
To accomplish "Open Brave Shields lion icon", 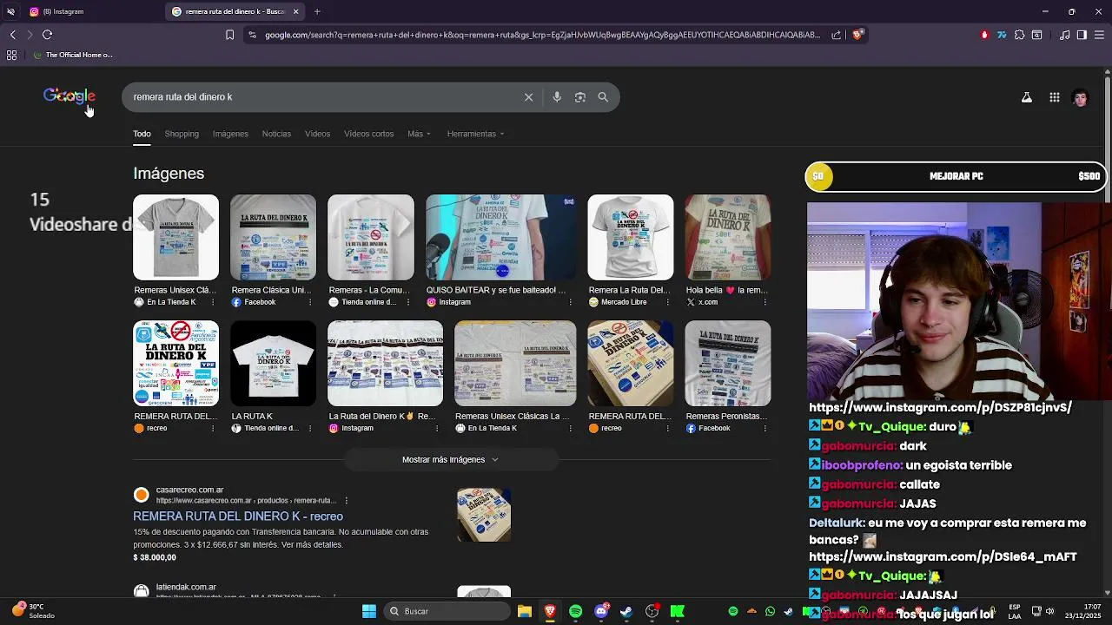I will click(x=857, y=35).
